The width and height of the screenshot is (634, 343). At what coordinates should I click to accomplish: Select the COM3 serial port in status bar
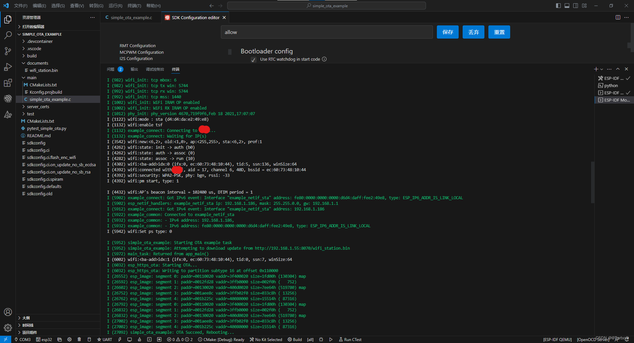[22, 339]
